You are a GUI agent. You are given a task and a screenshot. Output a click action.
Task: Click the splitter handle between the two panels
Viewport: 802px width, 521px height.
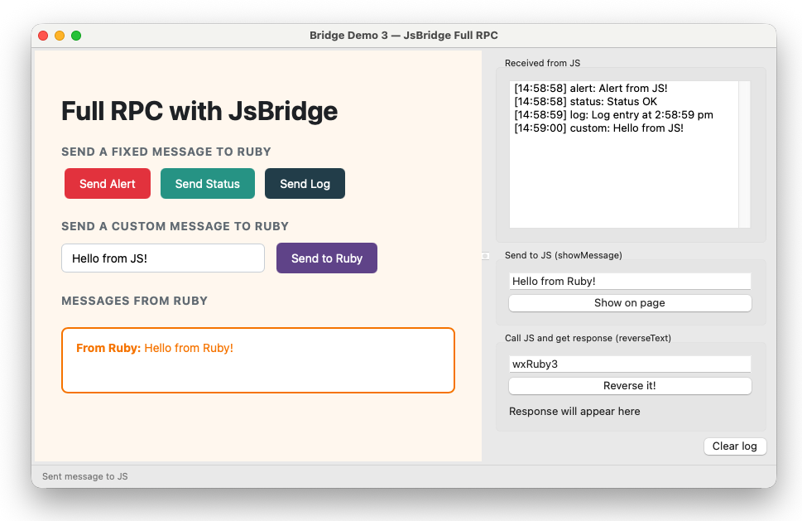pos(486,256)
